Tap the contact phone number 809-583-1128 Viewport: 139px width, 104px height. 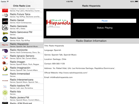point(58,64)
